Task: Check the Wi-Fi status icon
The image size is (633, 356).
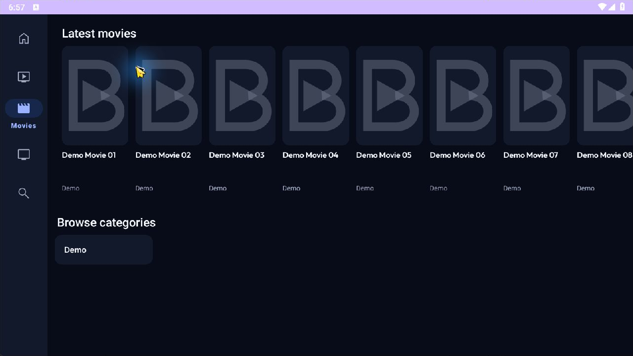Action: point(602,7)
